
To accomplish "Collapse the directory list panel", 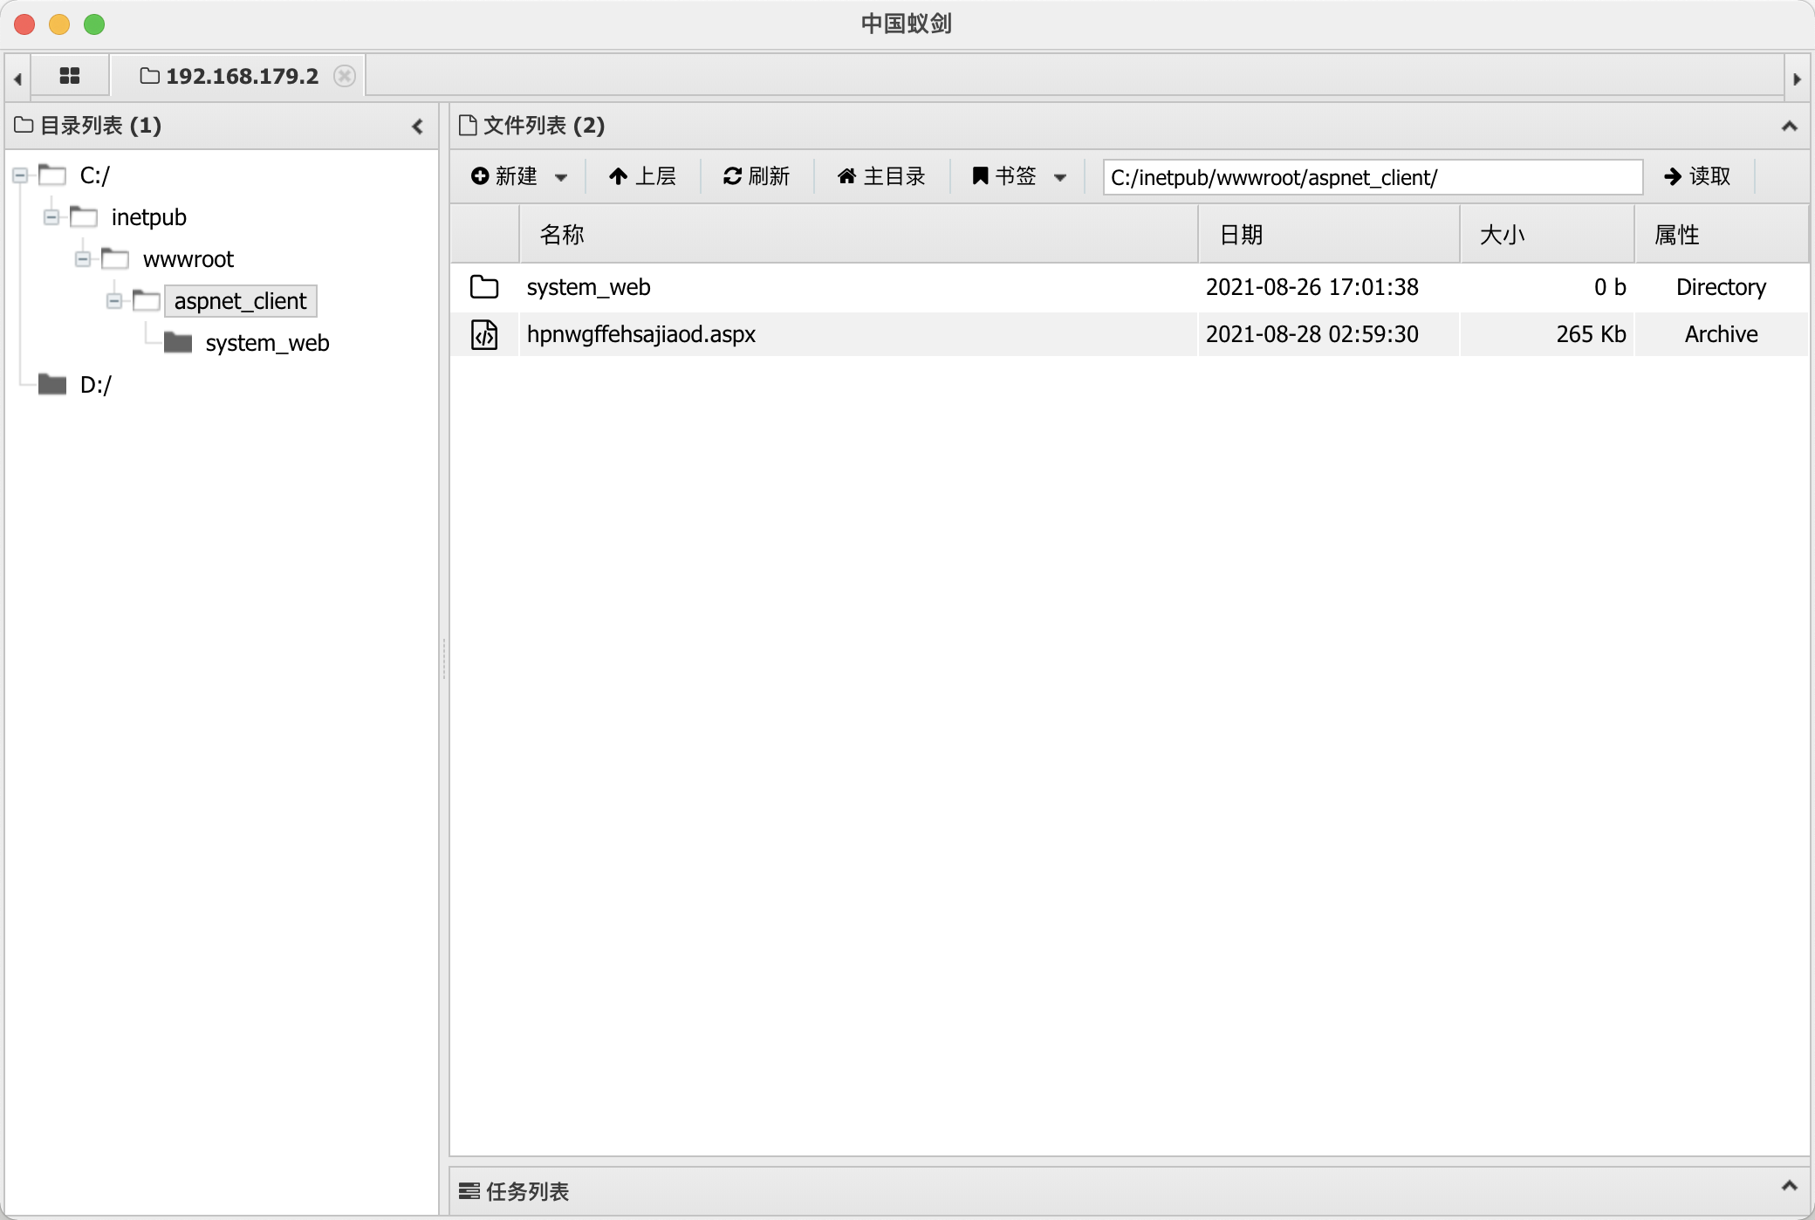I will tap(417, 127).
